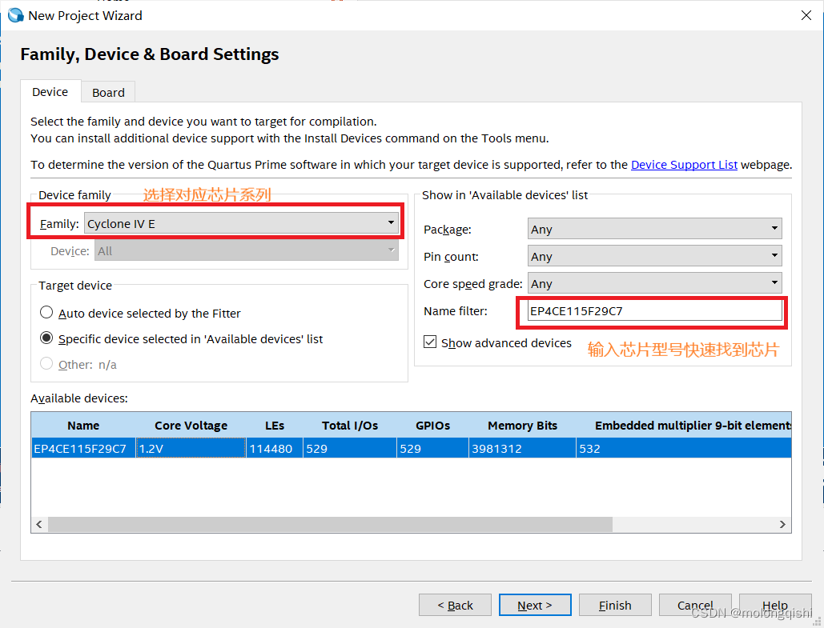Expand the Package dropdown
This screenshot has height=628, width=824.
655,229
